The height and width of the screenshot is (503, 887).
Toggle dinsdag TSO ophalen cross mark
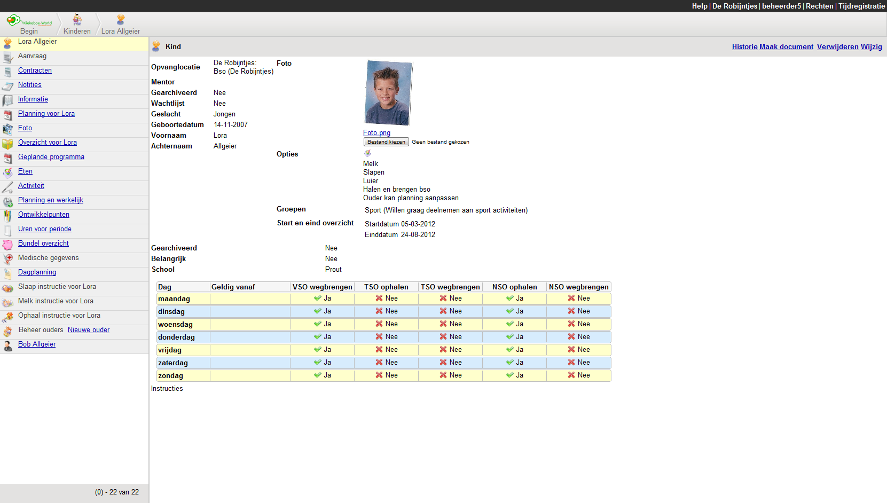[379, 311]
